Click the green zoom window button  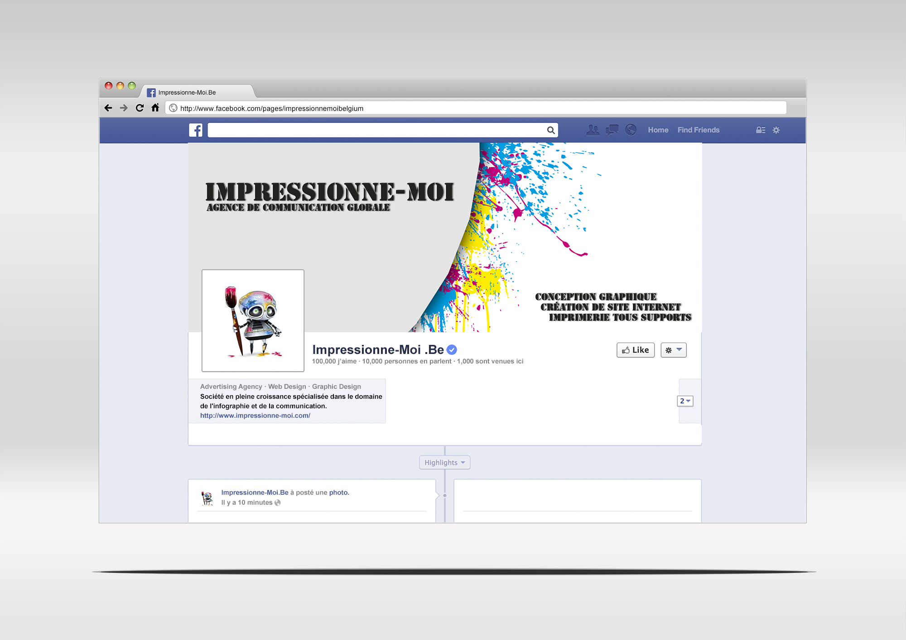click(132, 86)
